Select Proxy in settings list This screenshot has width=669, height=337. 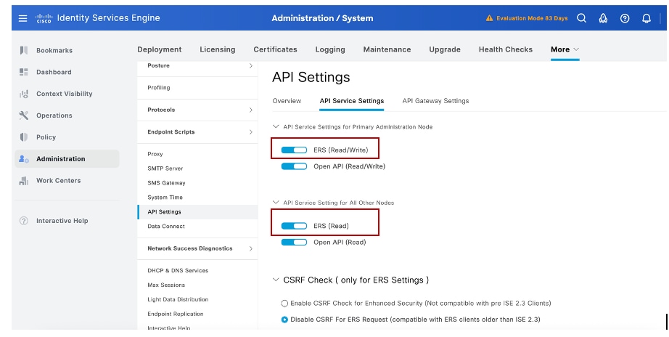[155, 154]
